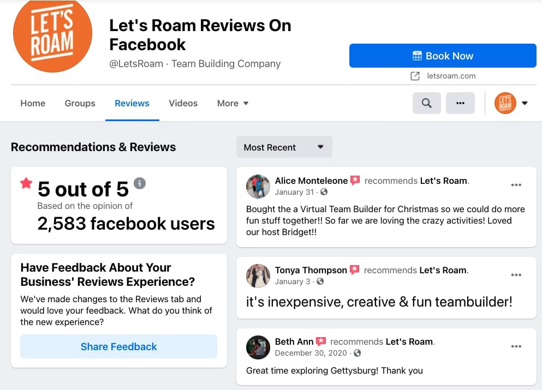This screenshot has height=390, width=542.
Task: Click the globe privacy icon for January 31
Action: 324,191
